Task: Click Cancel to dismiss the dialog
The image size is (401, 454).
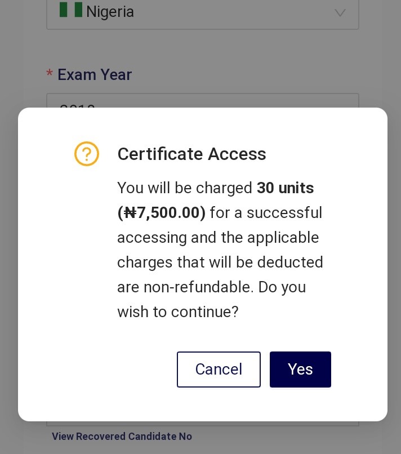Action: [219, 369]
